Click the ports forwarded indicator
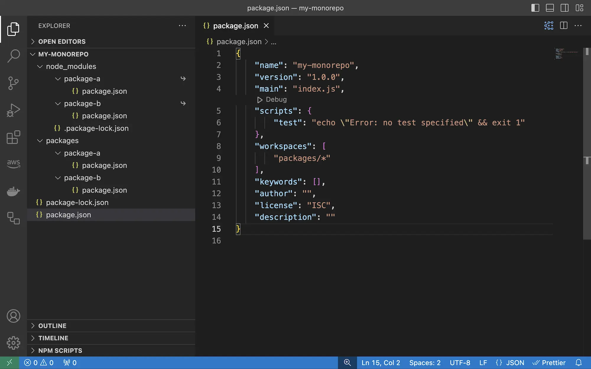591x369 pixels. pos(70,363)
